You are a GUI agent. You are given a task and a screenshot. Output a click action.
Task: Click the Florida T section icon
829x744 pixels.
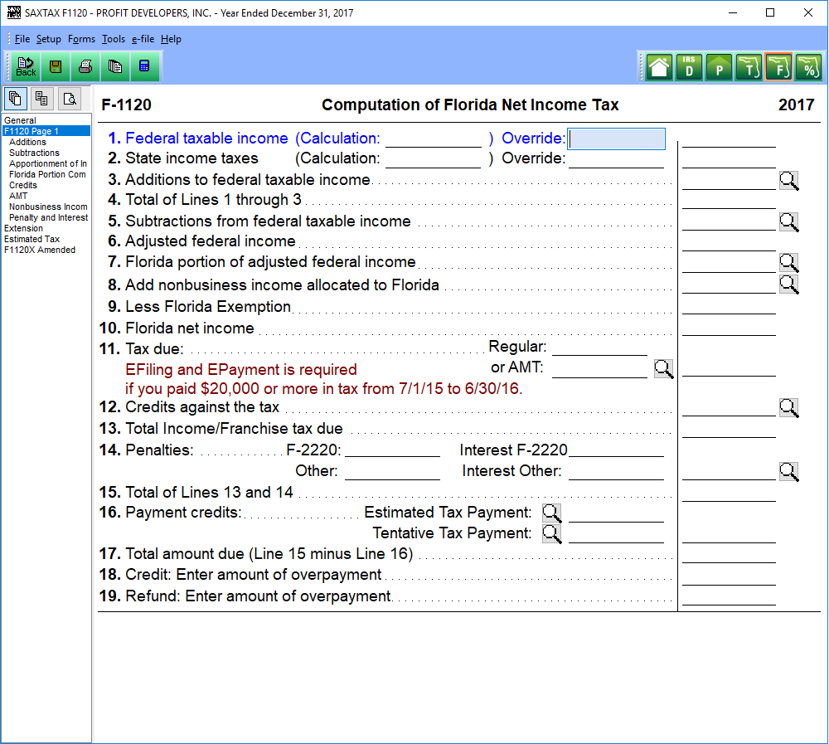pos(749,67)
